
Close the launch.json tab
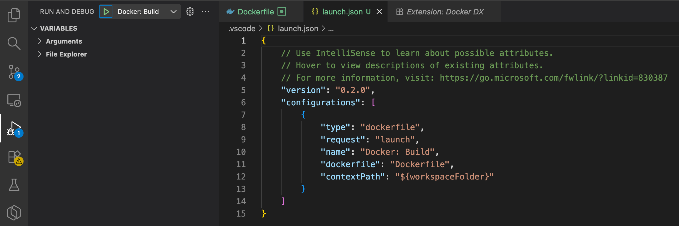380,12
